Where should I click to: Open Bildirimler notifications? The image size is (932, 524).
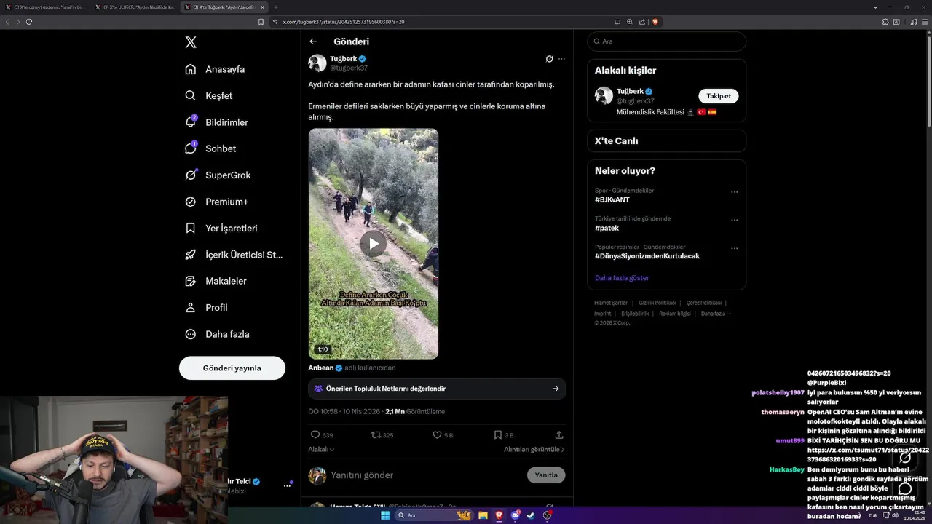click(216, 122)
